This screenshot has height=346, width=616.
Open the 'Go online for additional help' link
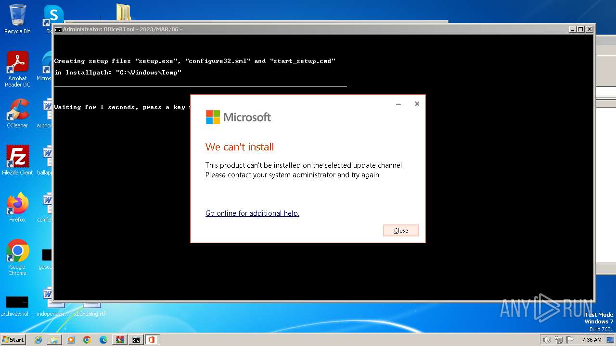252,213
